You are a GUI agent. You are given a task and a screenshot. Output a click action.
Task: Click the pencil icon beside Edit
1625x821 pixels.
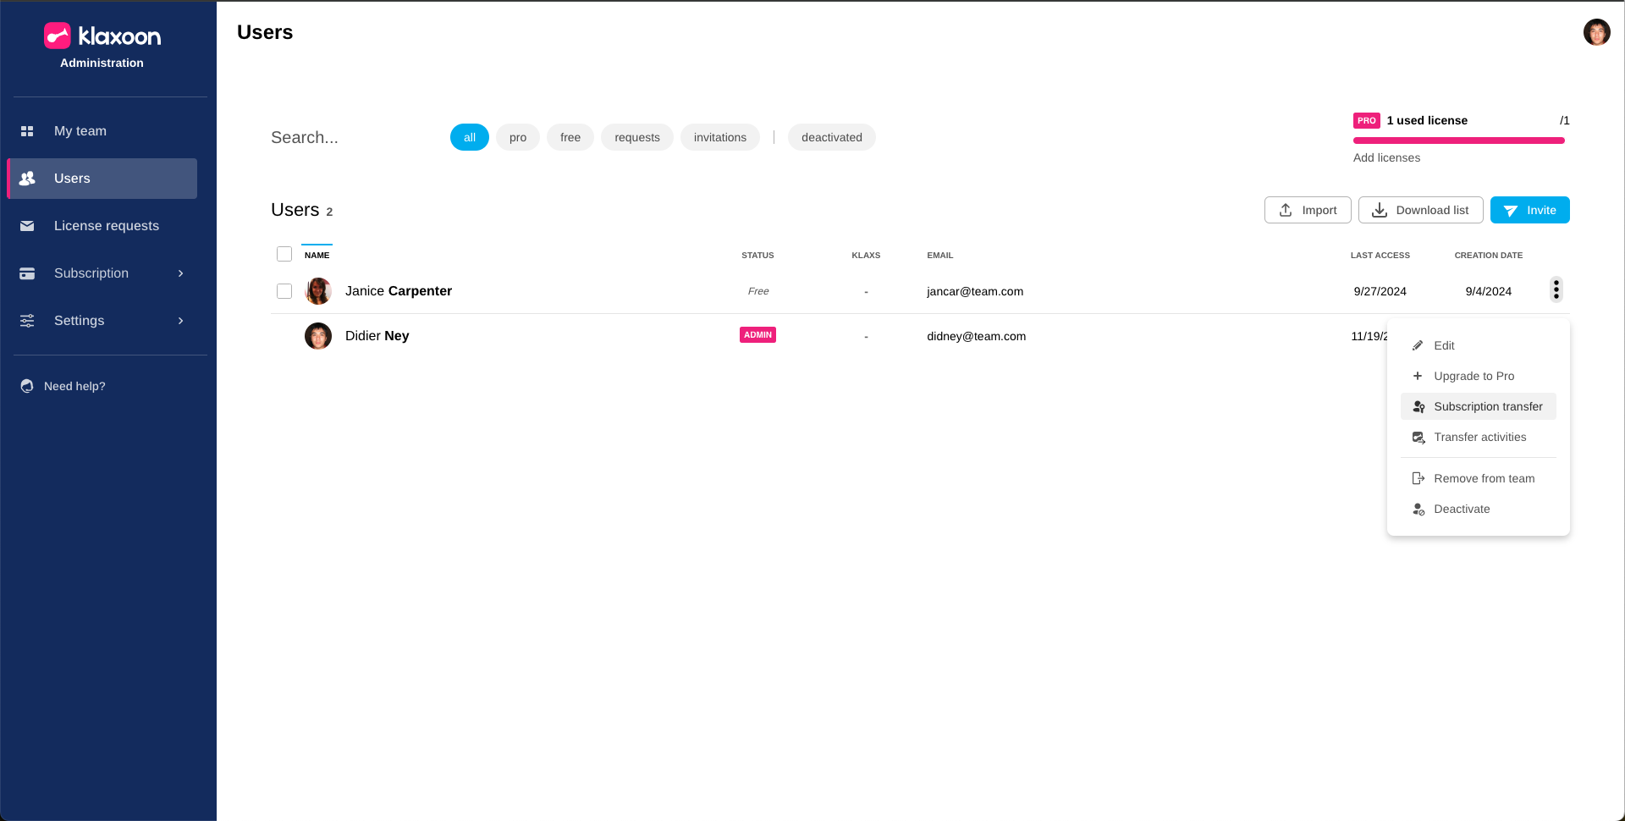click(1418, 345)
